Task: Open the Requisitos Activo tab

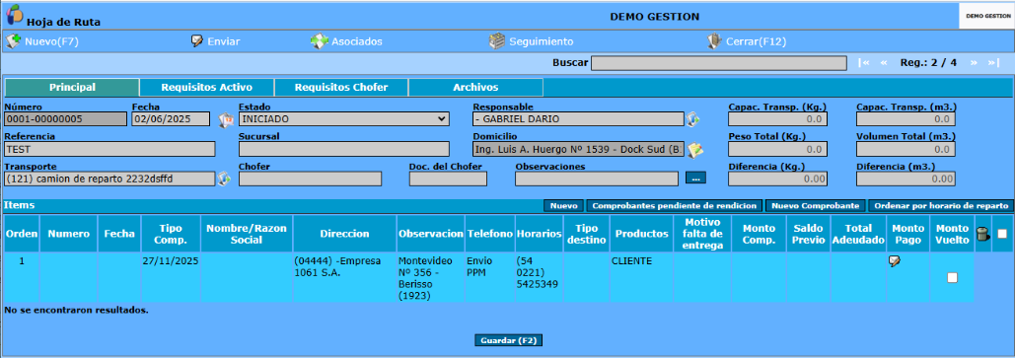Action: (x=206, y=88)
